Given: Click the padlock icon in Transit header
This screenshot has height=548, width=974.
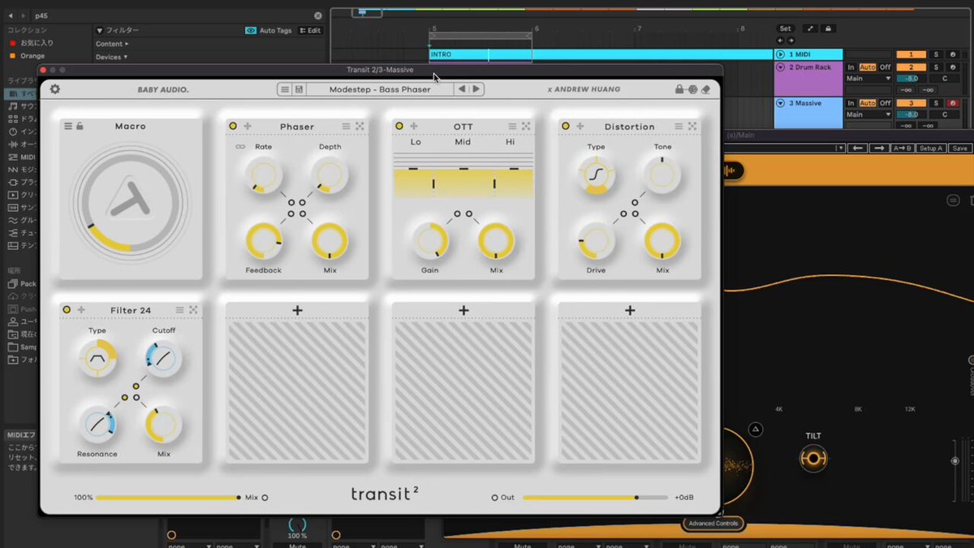Looking at the screenshot, I should pos(679,89).
